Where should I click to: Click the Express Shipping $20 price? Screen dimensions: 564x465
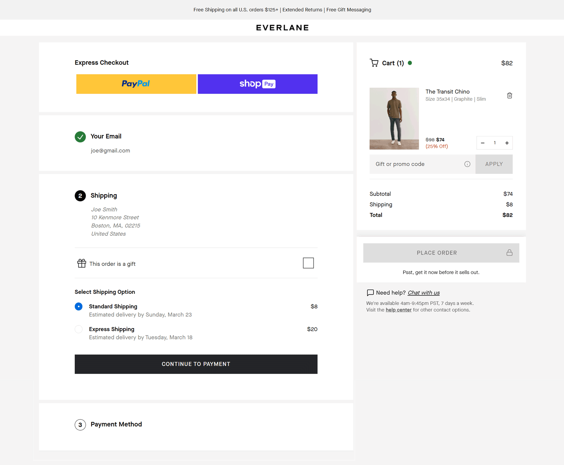coord(312,329)
